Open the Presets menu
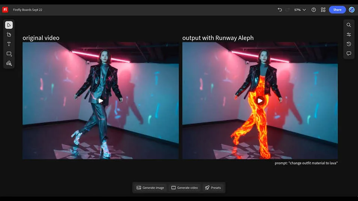Viewport: 358px width, 201px height. click(213, 188)
